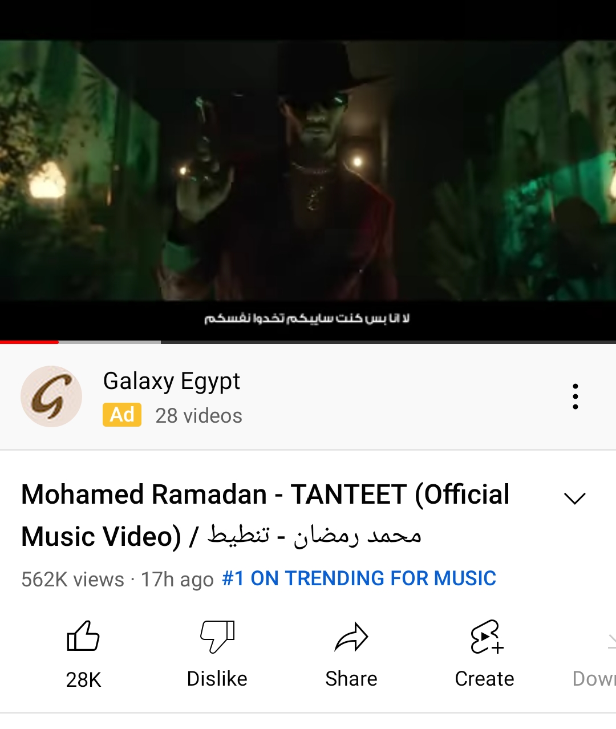Screen dimensions: 616x729
Task: Click the red video progress bar
Action: coord(29,342)
